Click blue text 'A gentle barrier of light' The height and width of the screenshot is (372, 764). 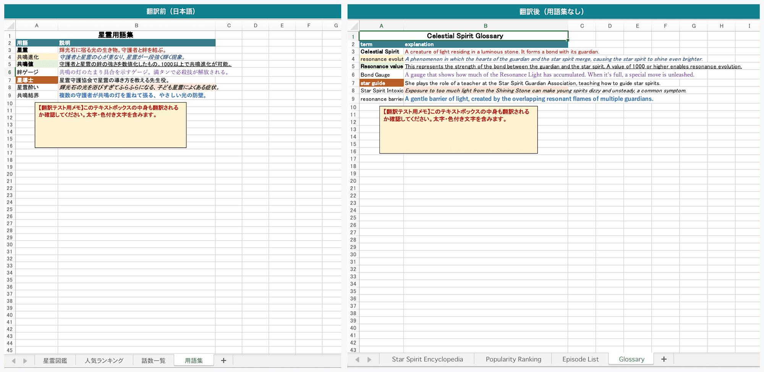pos(529,99)
